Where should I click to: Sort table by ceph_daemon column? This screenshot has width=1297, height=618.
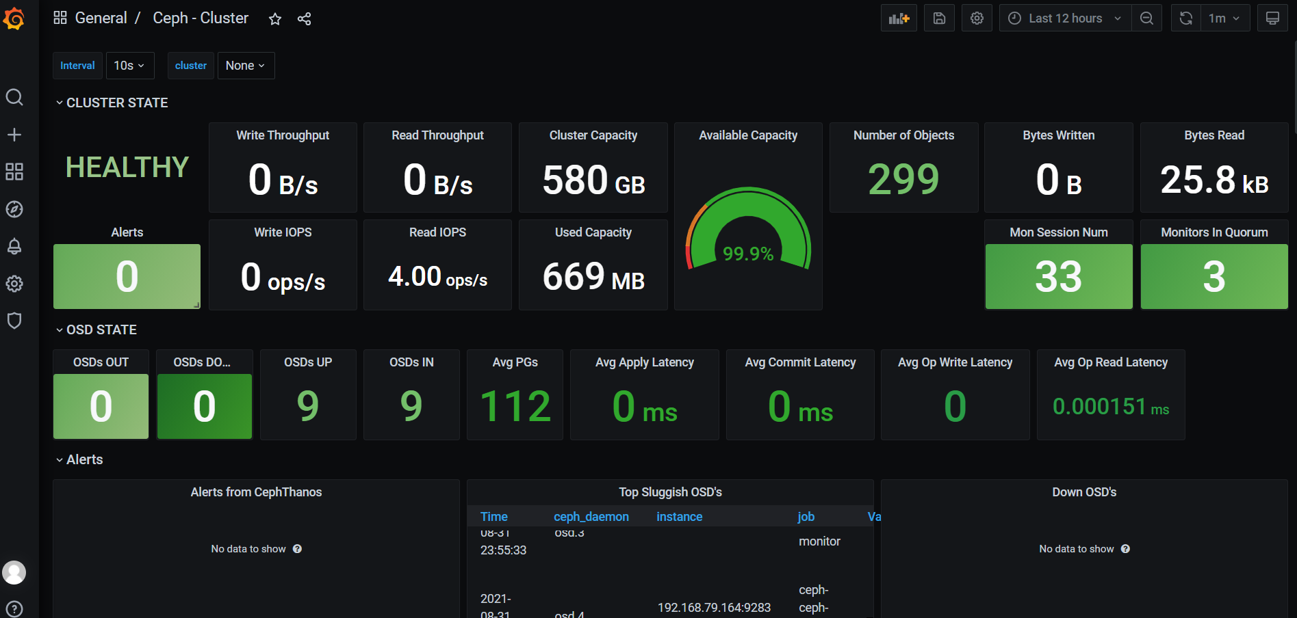coord(591,517)
